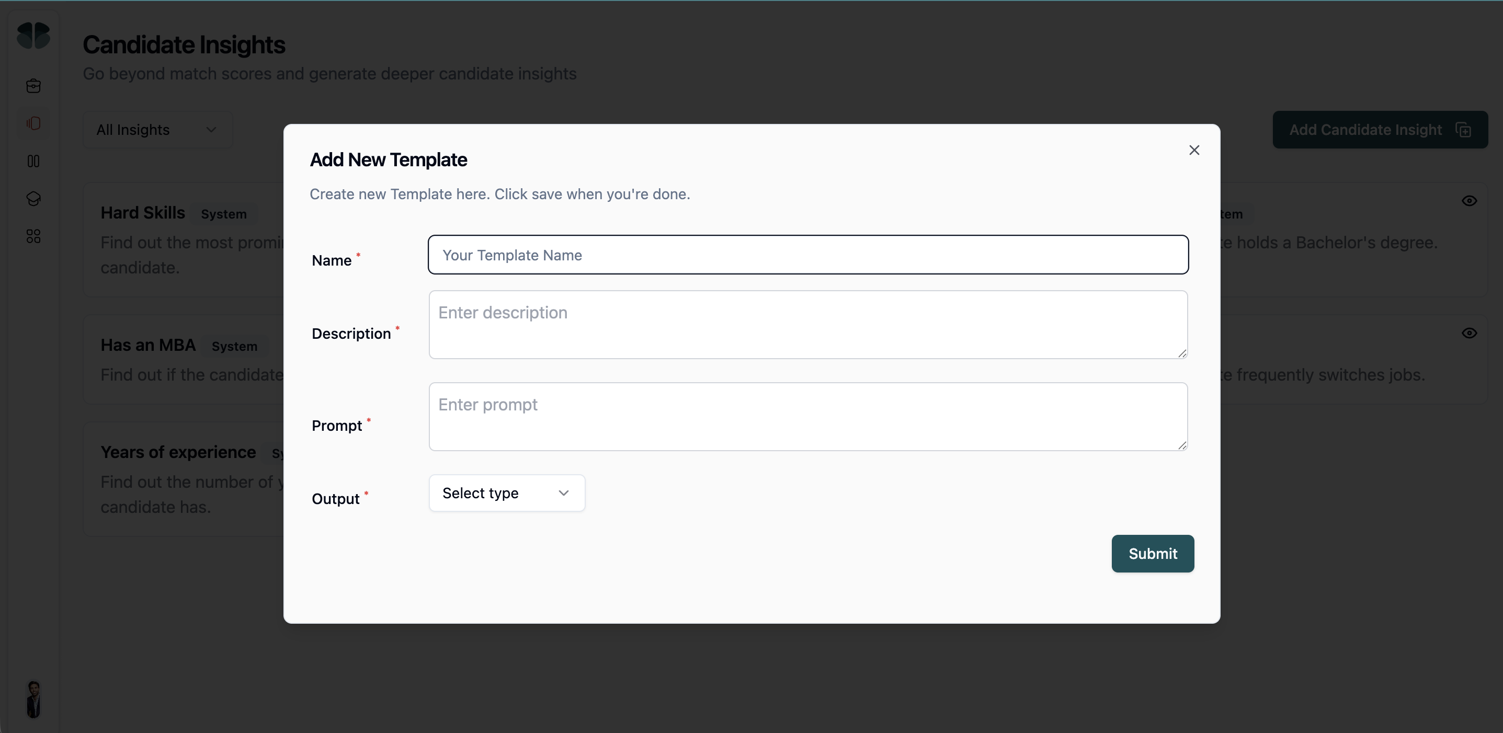Click the user avatar at sidebar bottom

[x=34, y=698]
